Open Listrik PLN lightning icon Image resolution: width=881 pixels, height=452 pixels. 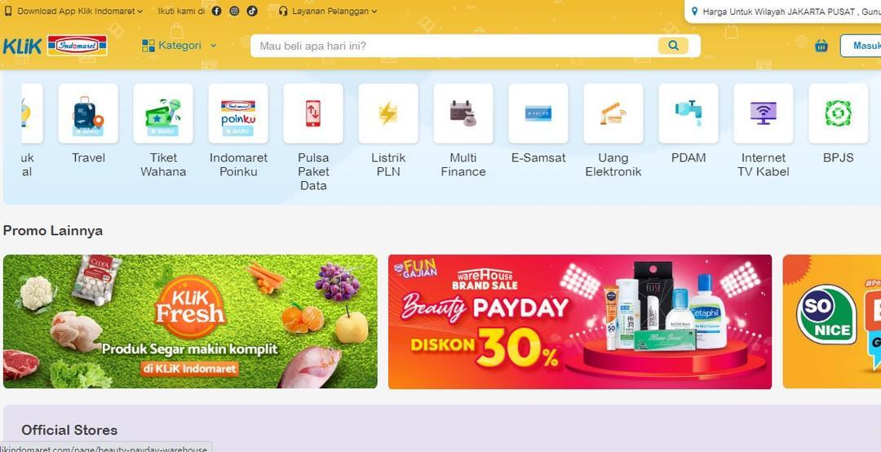(x=388, y=113)
